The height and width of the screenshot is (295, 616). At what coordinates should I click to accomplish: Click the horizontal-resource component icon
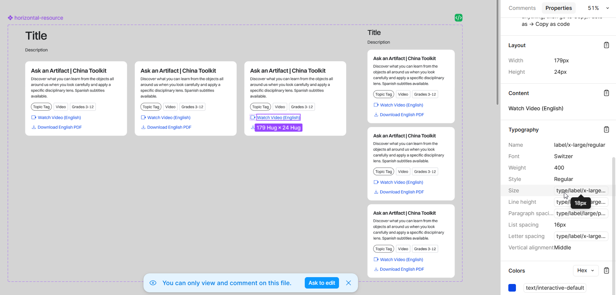(x=10, y=18)
